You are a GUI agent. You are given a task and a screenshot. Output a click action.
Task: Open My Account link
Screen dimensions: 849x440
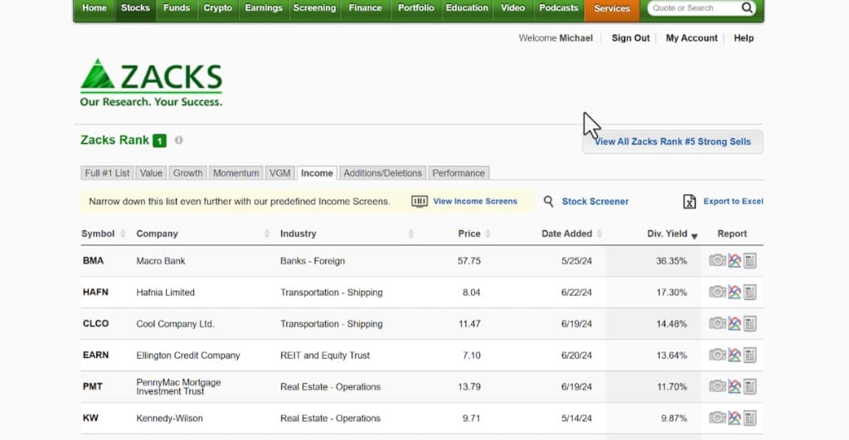(x=691, y=38)
